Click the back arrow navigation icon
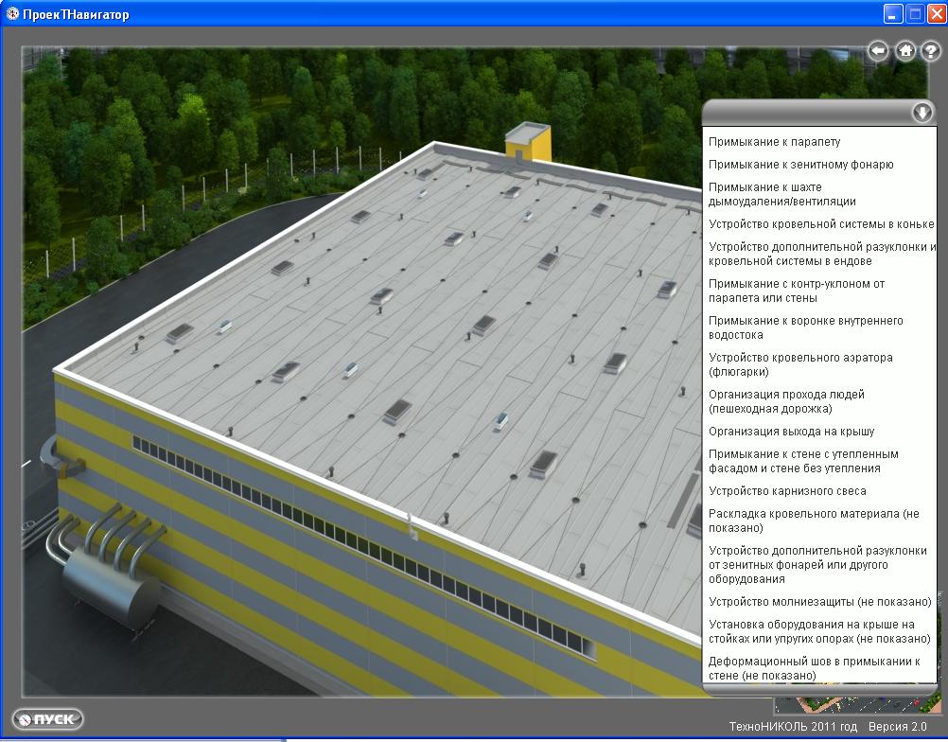The width and height of the screenshot is (948, 742). click(x=878, y=51)
